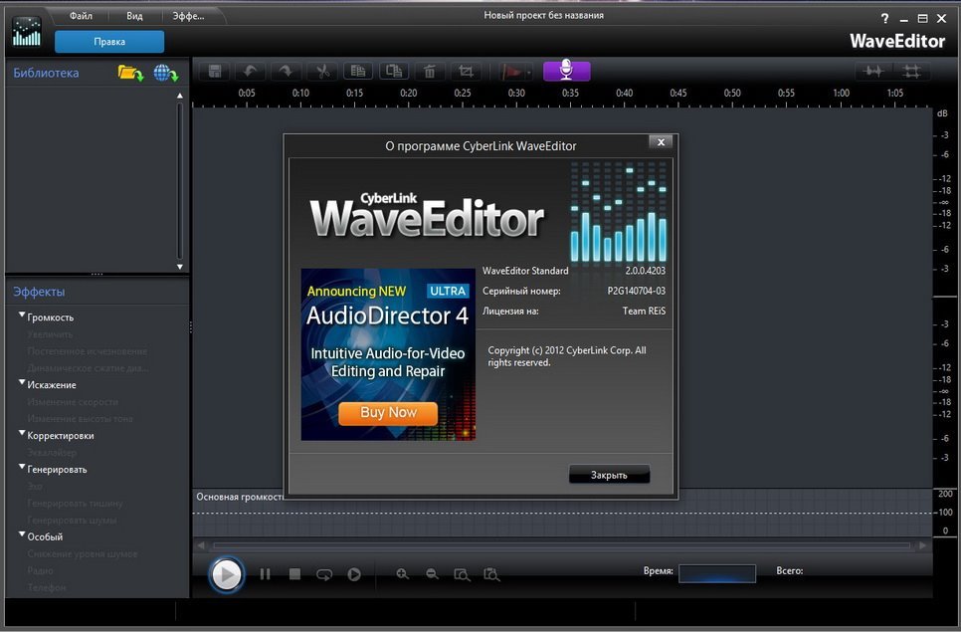
Task: Start playback with the large Play button
Action: pos(226,575)
